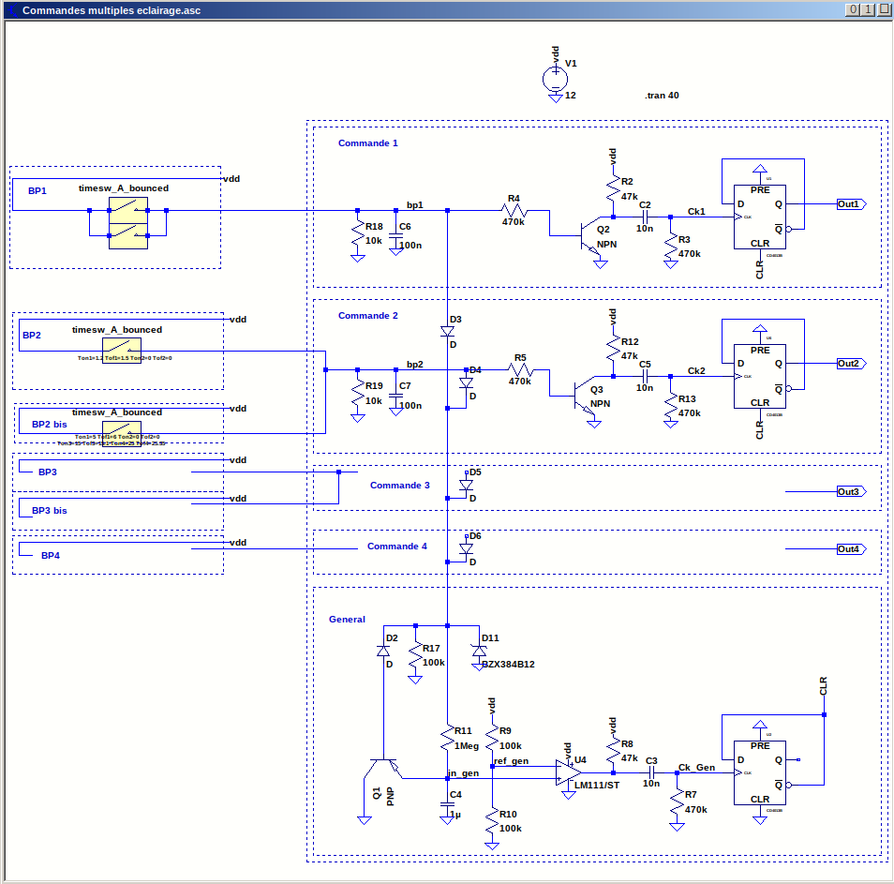Select the Commande 1 flip-flop U1
This screenshot has width=894, height=884.
[759, 217]
